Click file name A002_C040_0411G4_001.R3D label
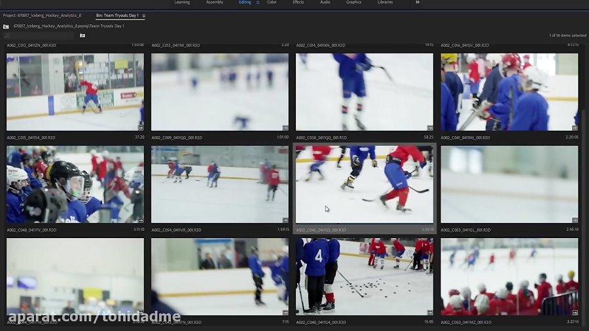The width and height of the screenshot is (589, 331). tap(321, 322)
